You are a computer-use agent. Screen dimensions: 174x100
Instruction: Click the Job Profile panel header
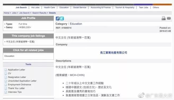28,18
